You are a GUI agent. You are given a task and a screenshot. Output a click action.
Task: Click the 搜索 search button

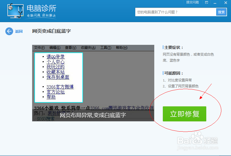221,12
